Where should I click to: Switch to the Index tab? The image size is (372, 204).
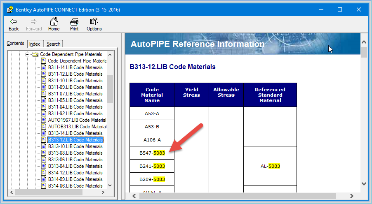(35, 44)
